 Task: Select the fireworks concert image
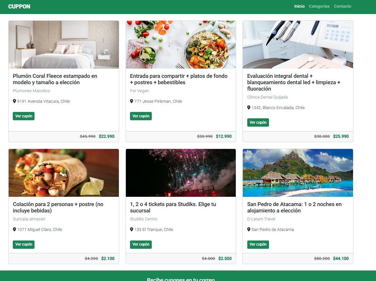[x=181, y=173]
